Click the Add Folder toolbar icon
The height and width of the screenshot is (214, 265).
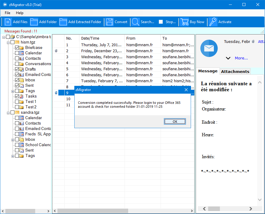click(x=34, y=22)
